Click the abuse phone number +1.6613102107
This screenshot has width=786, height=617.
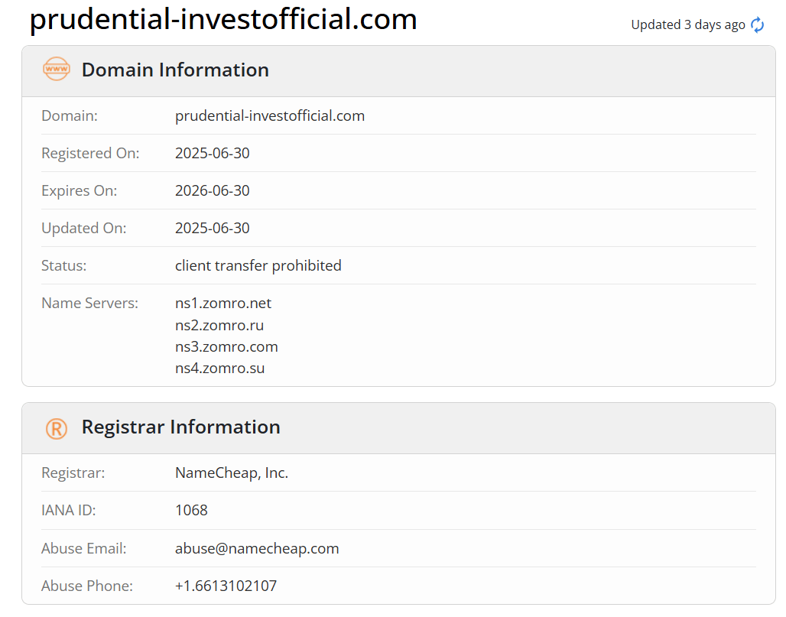point(226,586)
